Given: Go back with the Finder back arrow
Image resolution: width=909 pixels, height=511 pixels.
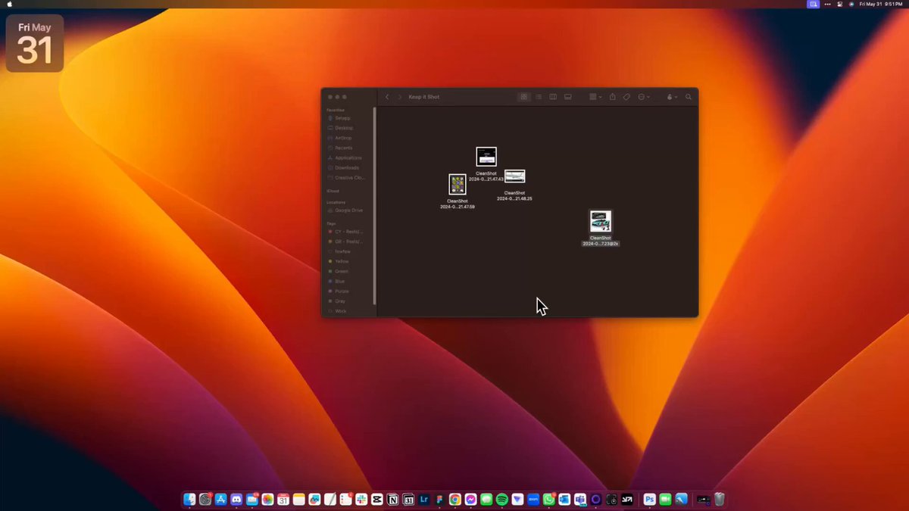Looking at the screenshot, I should click(x=387, y=97).
